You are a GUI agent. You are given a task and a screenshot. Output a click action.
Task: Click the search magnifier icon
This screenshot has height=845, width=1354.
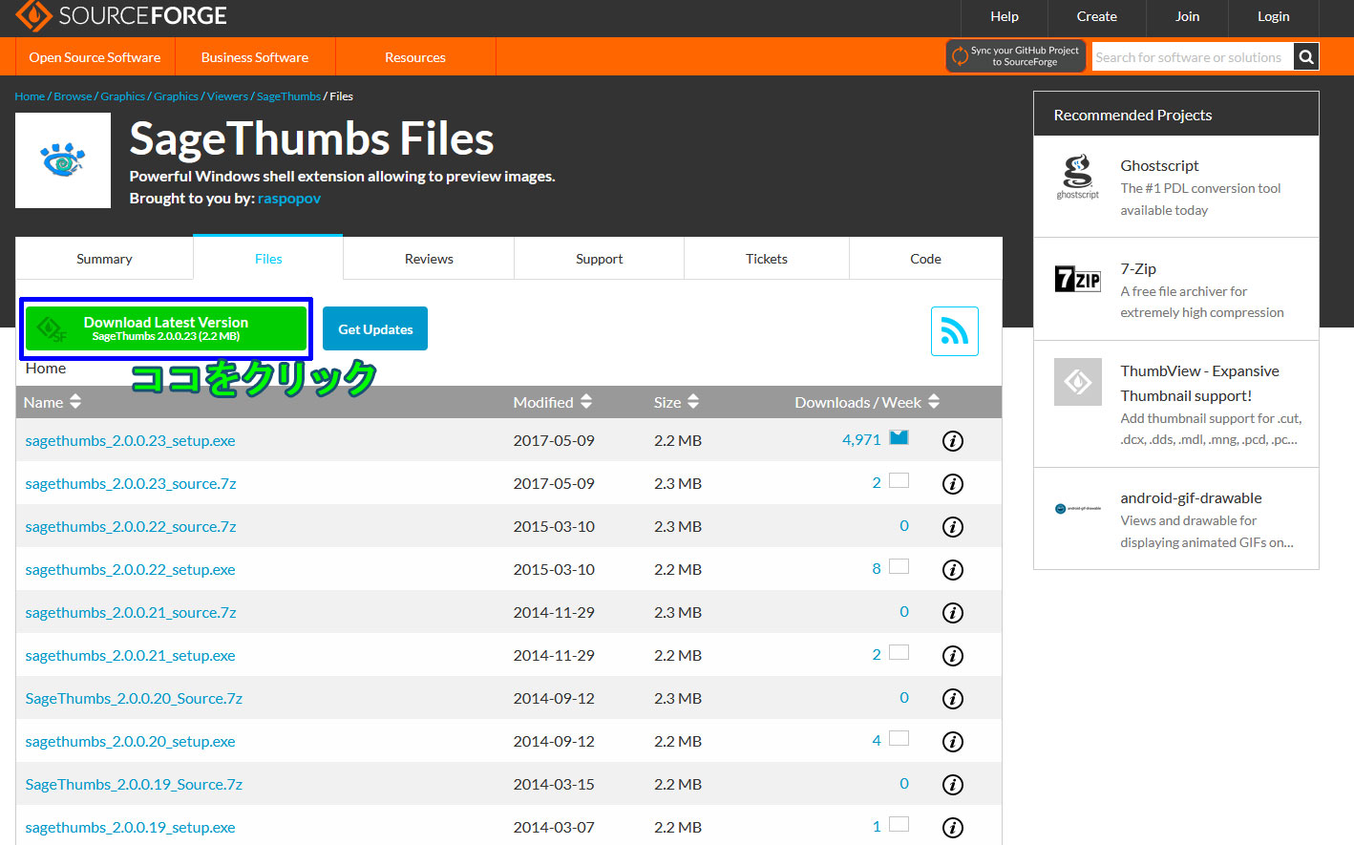click(1306, 57)
